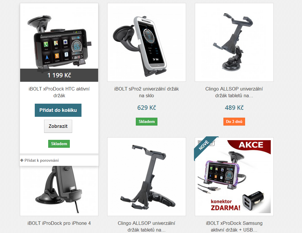The image size is (302, 233).
Task: Open iBOLT sPro2 univerzální držák na sklo link
Action: (x=147, y=92)
